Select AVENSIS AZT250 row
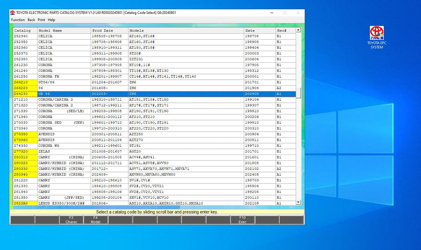Screen dimensions: 421x250 154,134
